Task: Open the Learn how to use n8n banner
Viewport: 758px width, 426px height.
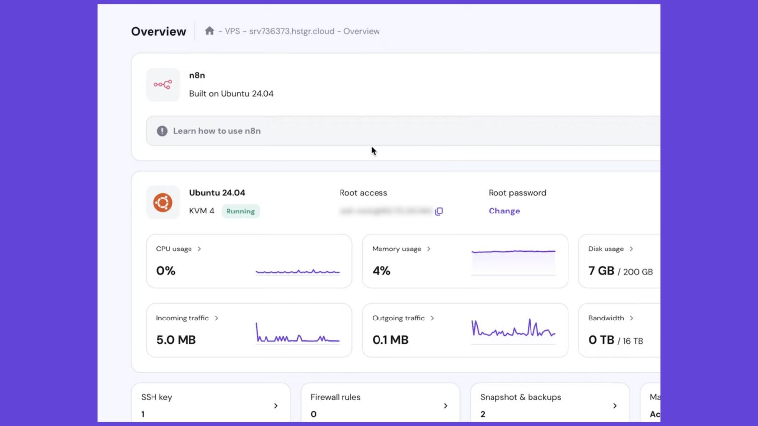Action: (x=217, y=131)
